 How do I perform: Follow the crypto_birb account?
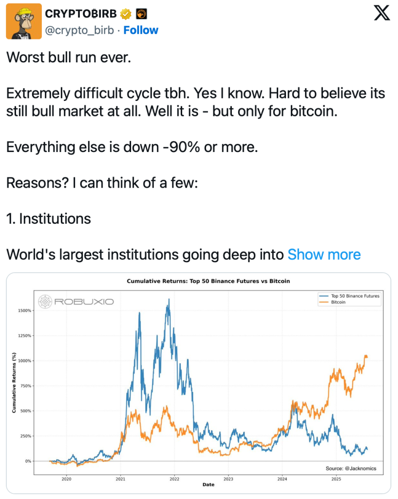tap(141, 30)
